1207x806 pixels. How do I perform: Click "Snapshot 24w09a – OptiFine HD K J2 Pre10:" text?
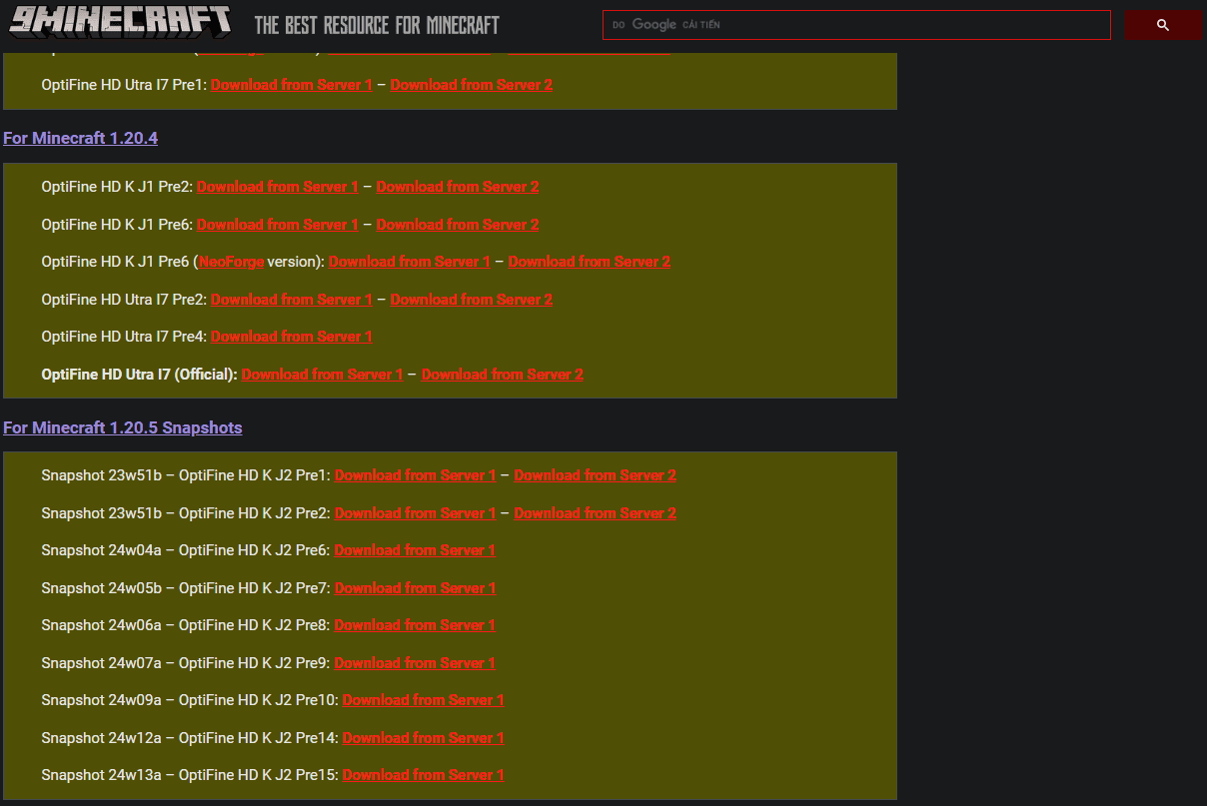click(x=190, y=700)
